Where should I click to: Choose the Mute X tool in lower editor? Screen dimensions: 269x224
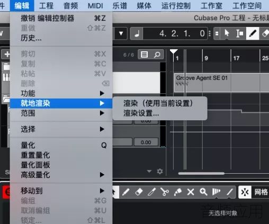pyautogui.click(x=191, y=192)
